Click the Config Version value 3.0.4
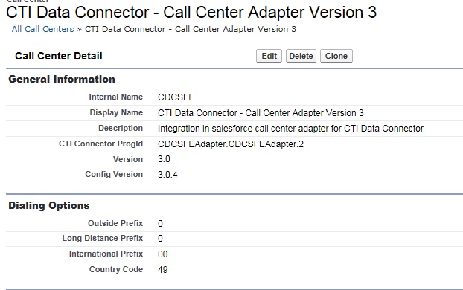The width and height of the screenshot is (463, 290). [x=167, y=174]
